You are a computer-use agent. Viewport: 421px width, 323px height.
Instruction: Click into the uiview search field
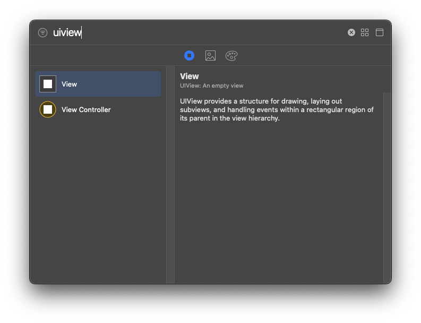[x=197, y=32]
